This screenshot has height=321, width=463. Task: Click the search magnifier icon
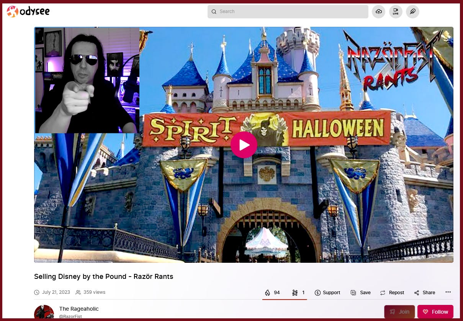point(214,11)
